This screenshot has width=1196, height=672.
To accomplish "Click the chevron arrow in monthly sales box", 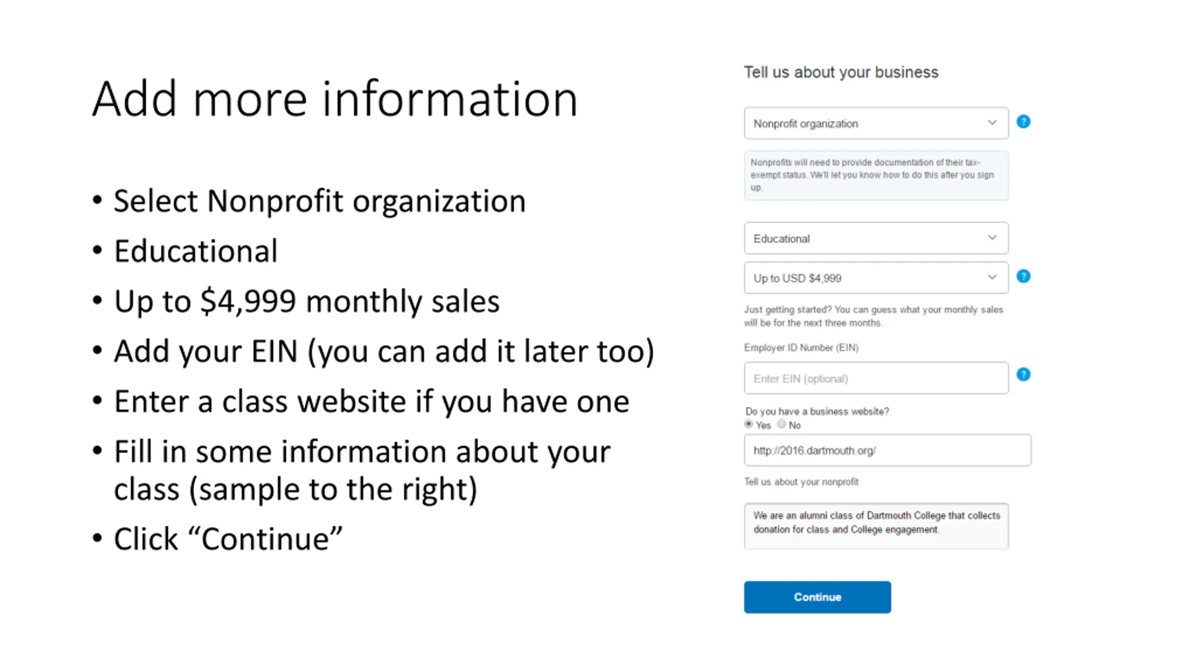I will pyautogui.click(x=992, y=277).
